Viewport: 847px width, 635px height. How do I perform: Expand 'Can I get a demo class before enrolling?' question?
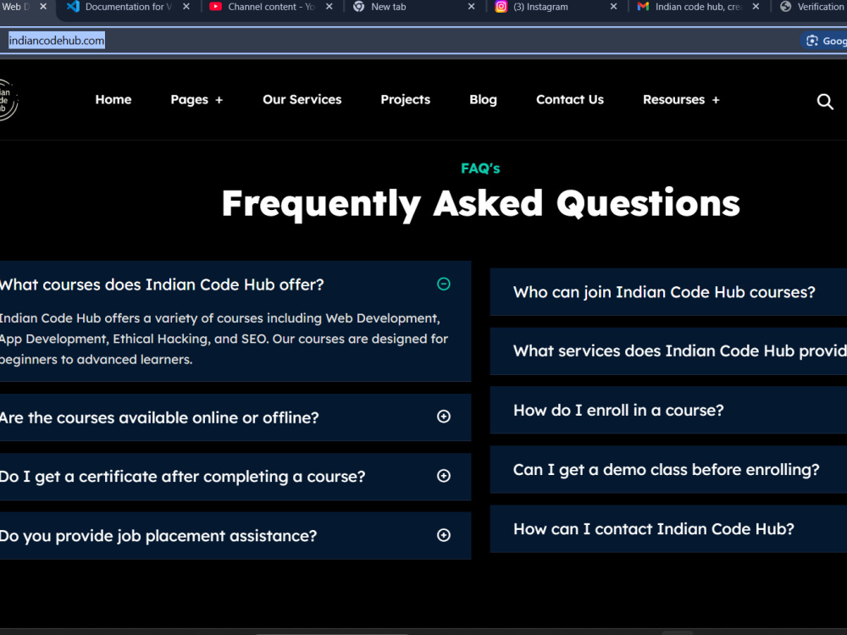(x=668, y=470)
